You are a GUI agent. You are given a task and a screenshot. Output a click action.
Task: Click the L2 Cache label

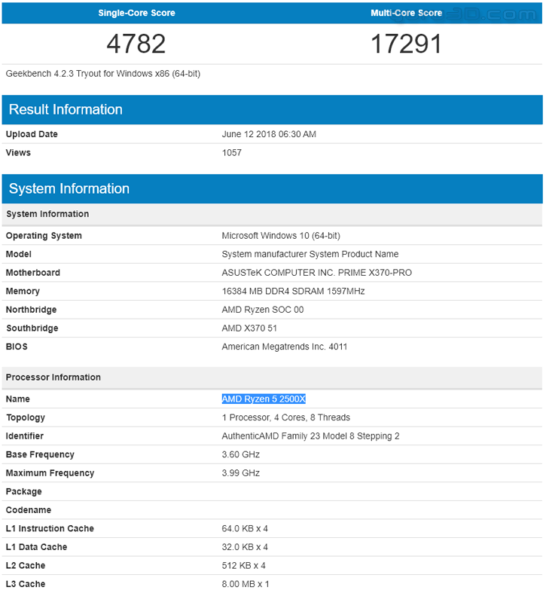point(26,566)
